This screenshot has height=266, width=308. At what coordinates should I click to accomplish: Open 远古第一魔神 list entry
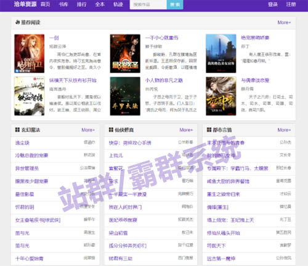click(221, 259)
